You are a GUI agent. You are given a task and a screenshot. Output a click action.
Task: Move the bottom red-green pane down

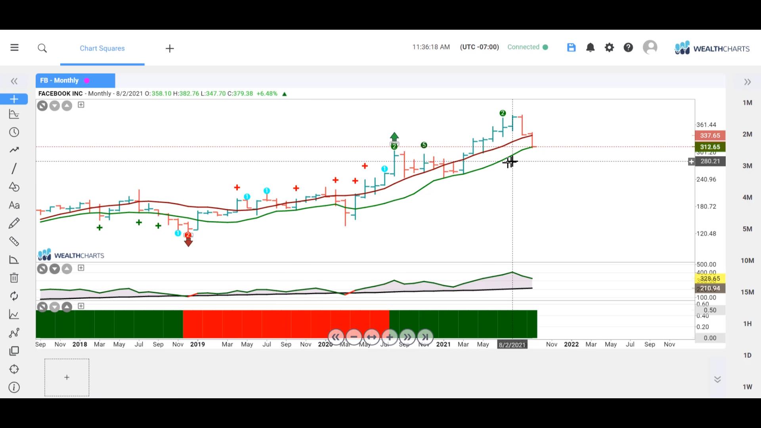click(x=55, y=307)
